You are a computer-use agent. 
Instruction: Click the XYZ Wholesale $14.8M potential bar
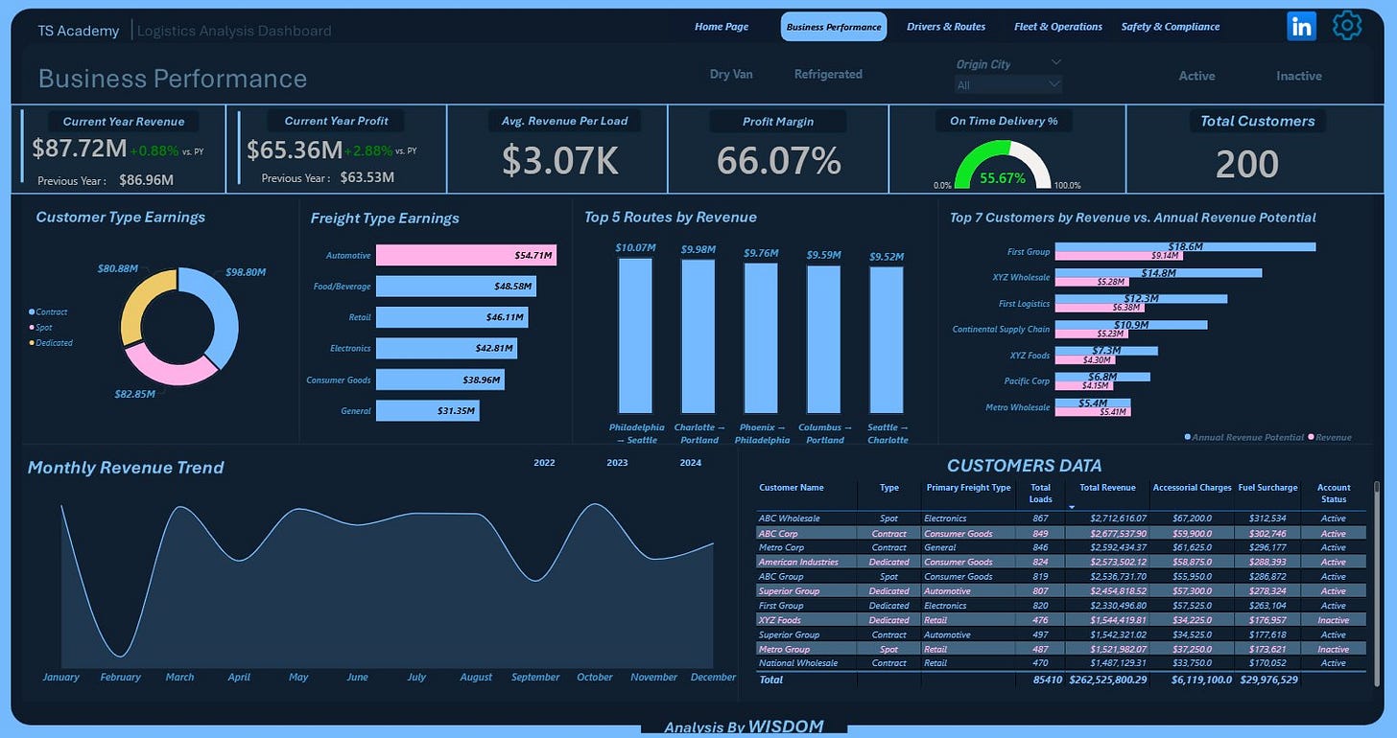coord(1157,272)
